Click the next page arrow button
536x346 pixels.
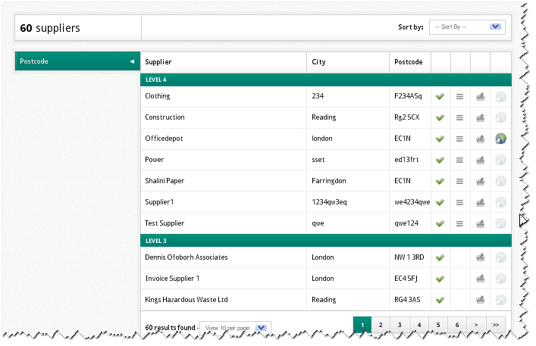pyautogui.click(x=476, y=325)
